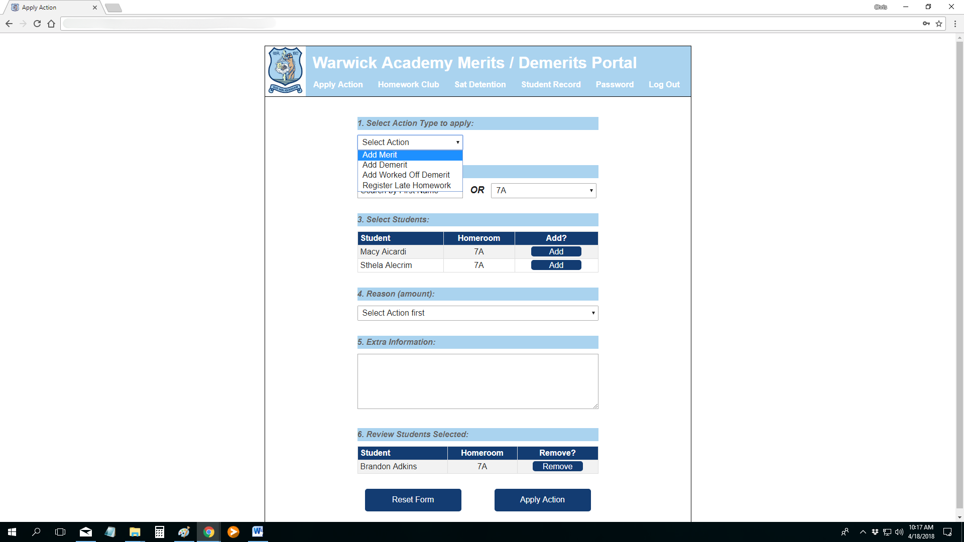Close the Apply Action tab

point(95,8)
